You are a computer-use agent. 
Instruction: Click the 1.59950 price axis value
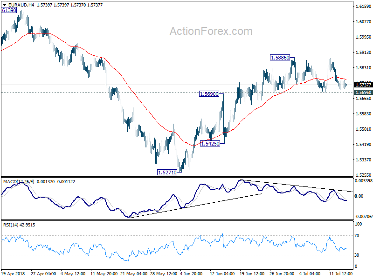click(x=363, y=37)
